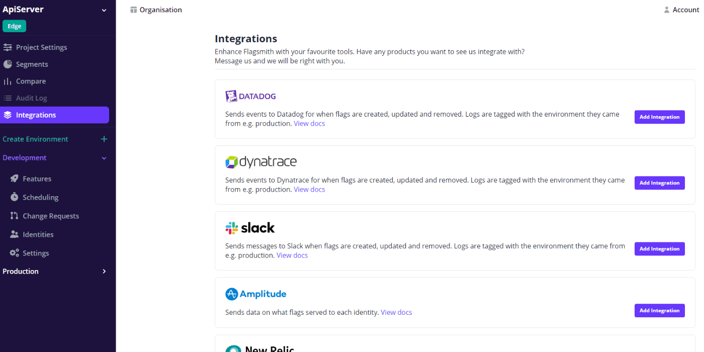Click the Change Requests branch icon
Image resolution: width=704 pixels, height=352 pixels.
coord(14,216)
